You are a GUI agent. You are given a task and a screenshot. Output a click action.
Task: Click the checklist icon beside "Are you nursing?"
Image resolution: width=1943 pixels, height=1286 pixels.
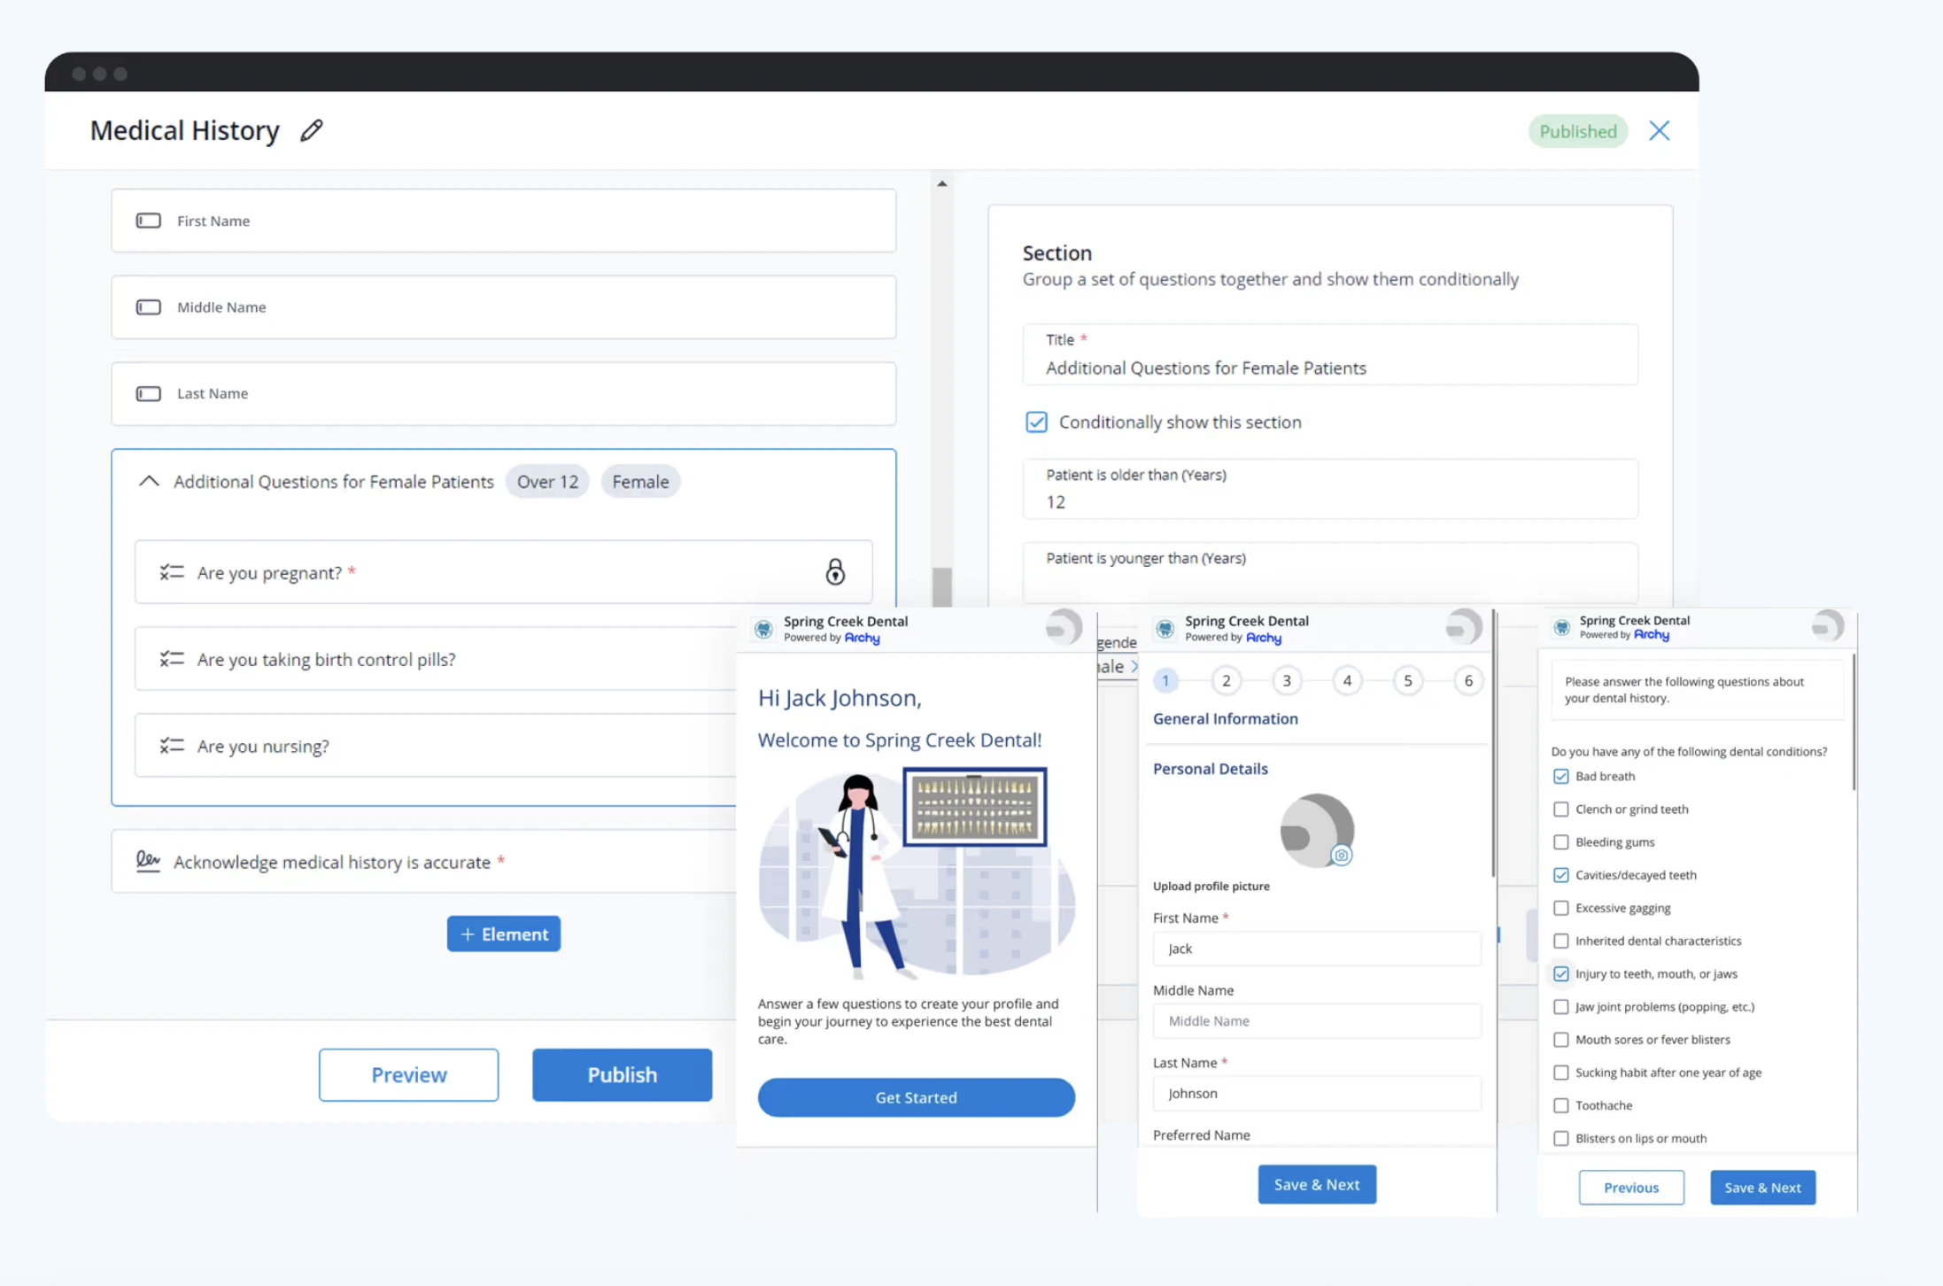(x=172, y=746)
